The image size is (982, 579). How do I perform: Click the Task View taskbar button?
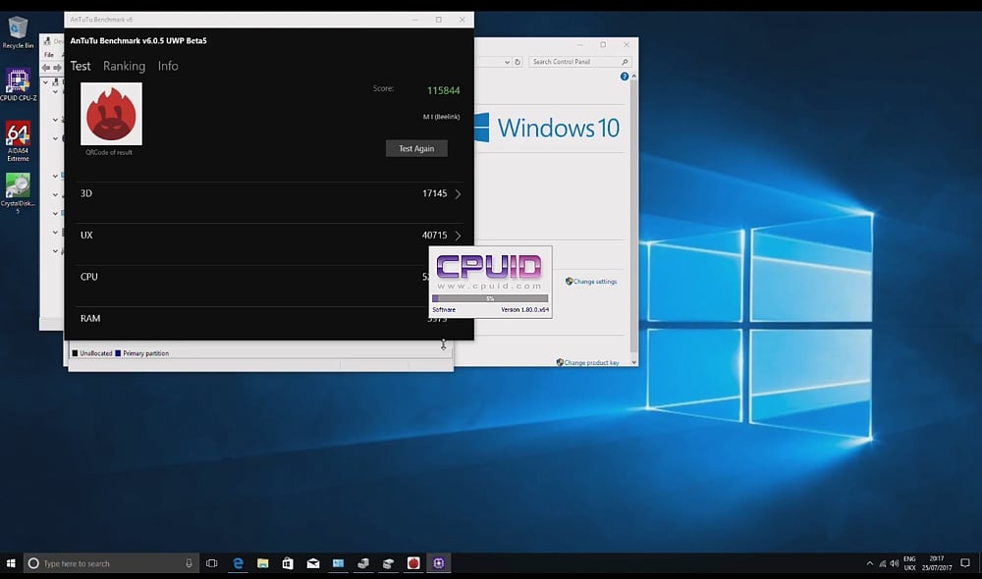(211, 563)
